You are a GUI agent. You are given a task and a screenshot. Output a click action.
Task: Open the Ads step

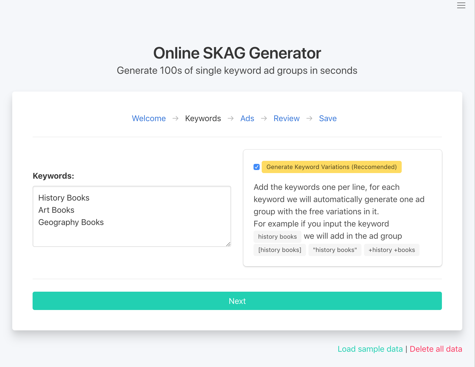[x=247, y=118]
